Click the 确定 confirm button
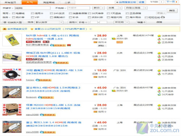 pos(172,11)
